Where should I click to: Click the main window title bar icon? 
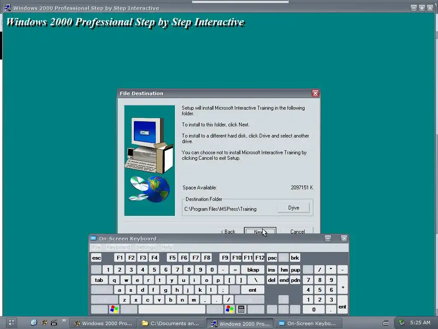[x=8, y=8]
